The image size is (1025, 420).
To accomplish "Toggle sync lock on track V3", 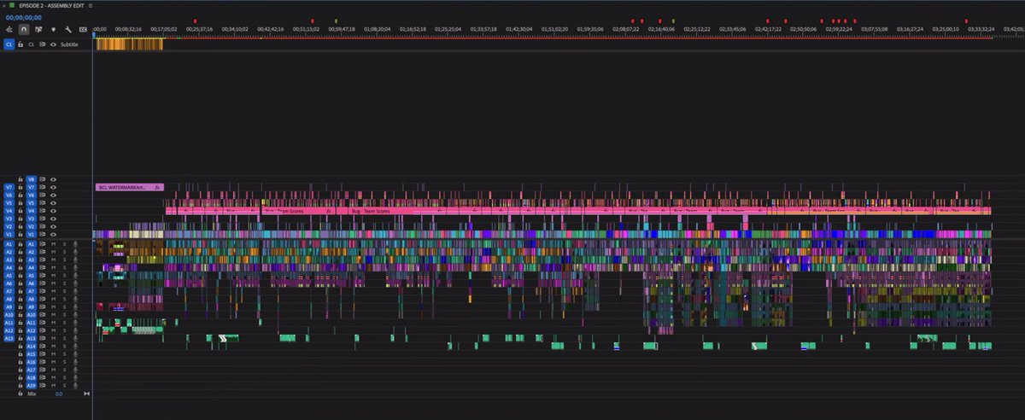I will [43, 219].
